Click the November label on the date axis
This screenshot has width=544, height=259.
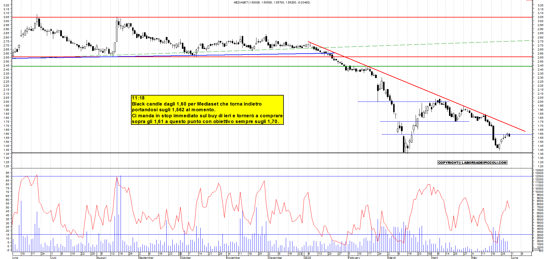[x=233, y=258]
